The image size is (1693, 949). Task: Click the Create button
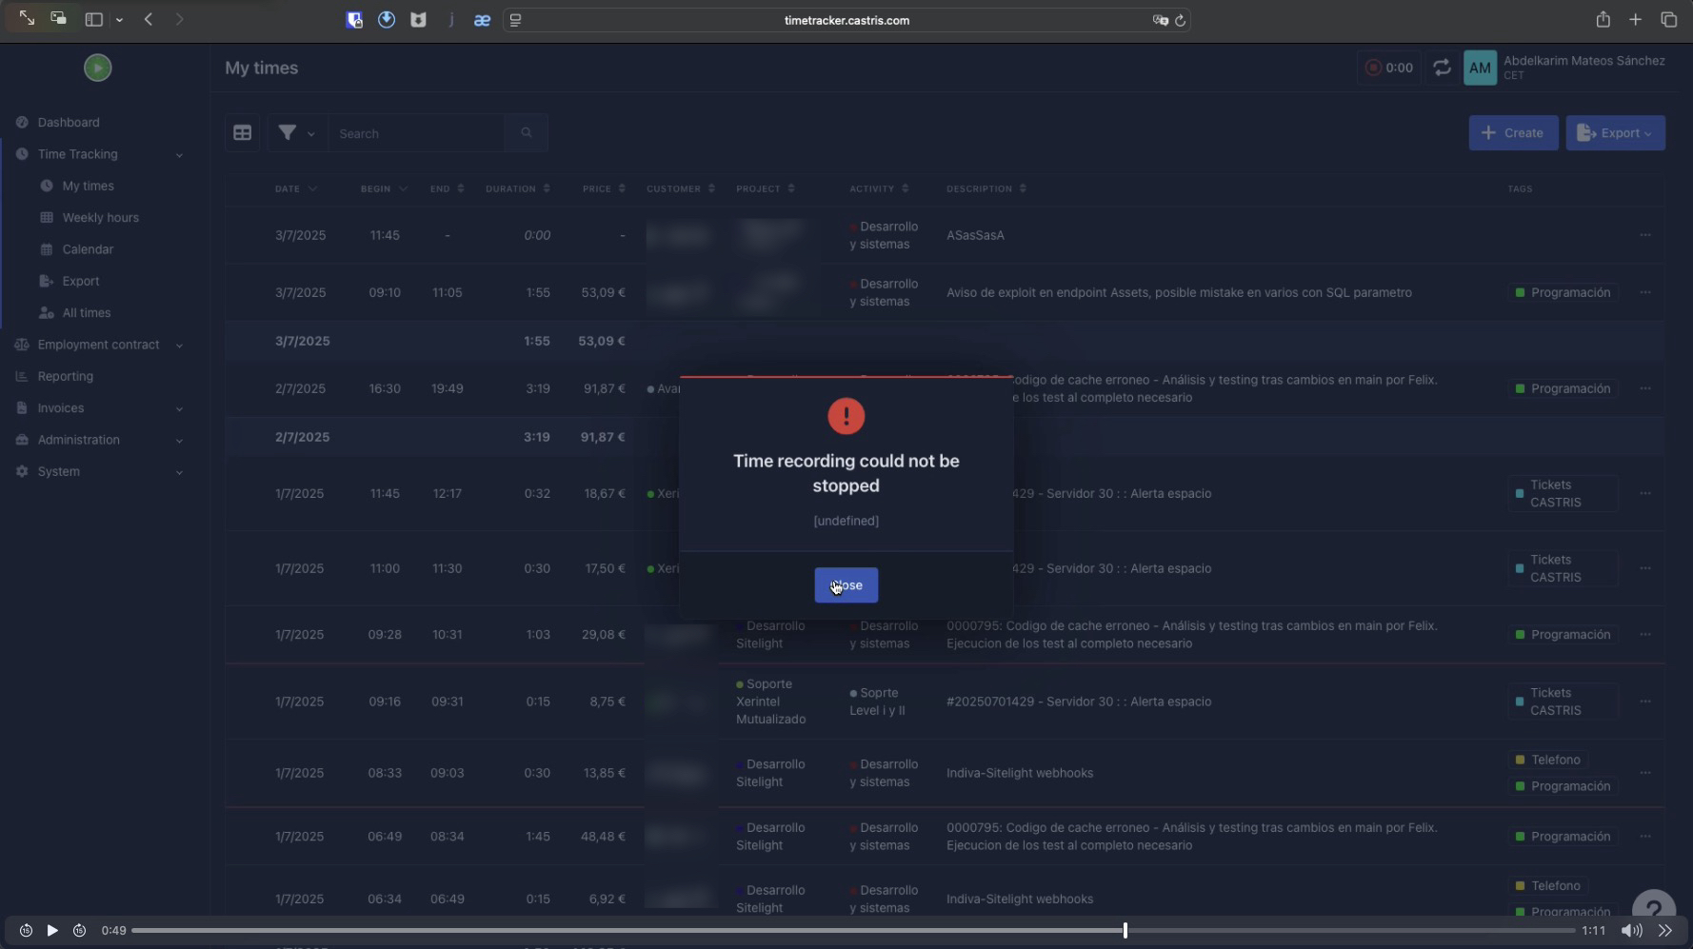point(1513,133)
